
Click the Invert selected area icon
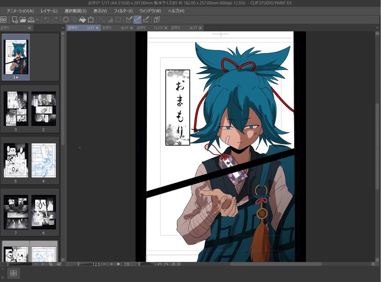tap(110, 20)
